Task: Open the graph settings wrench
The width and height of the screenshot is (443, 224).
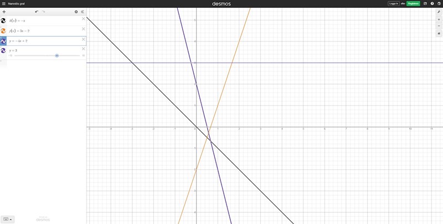Action: (439, 12)
